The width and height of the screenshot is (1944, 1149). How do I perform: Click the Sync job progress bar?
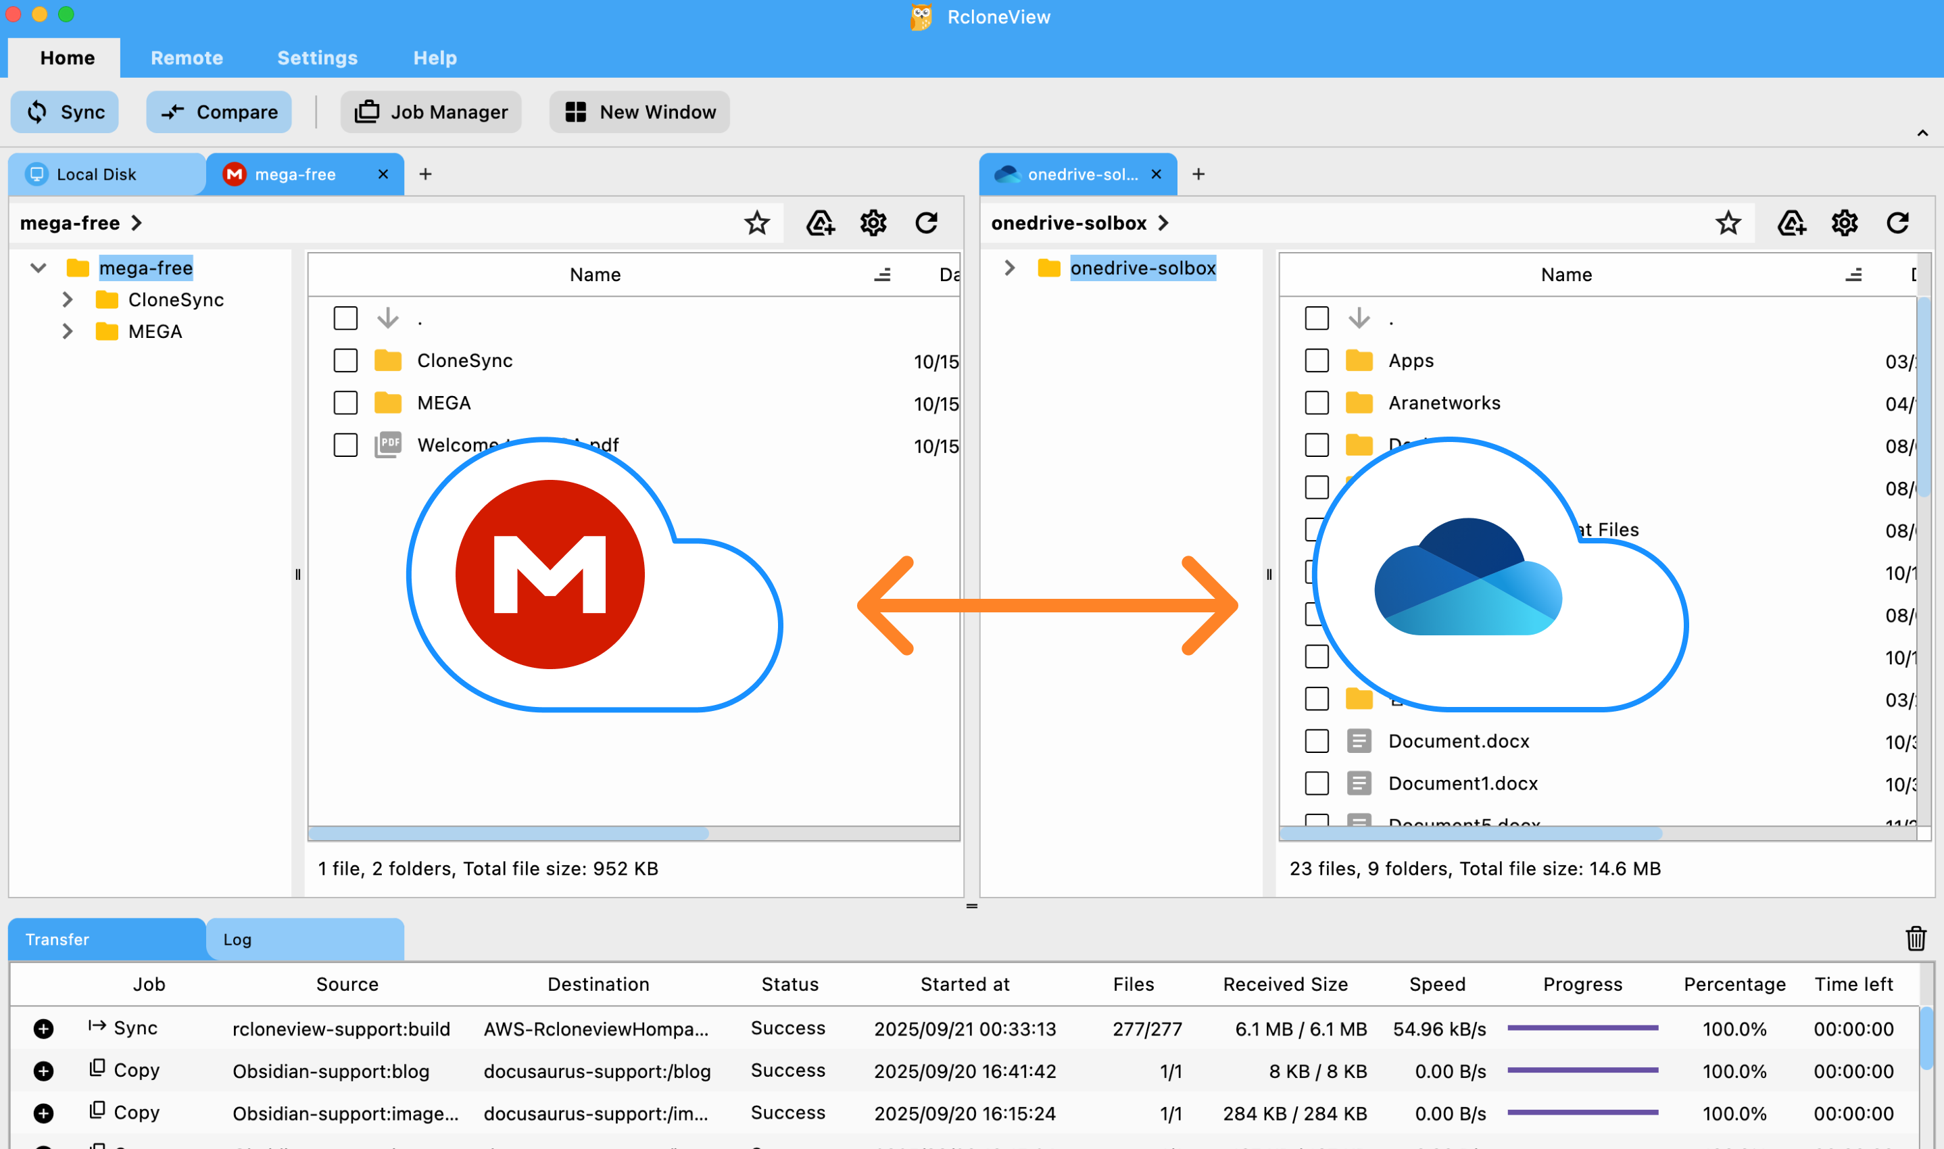click(x=1582, y=1028)
